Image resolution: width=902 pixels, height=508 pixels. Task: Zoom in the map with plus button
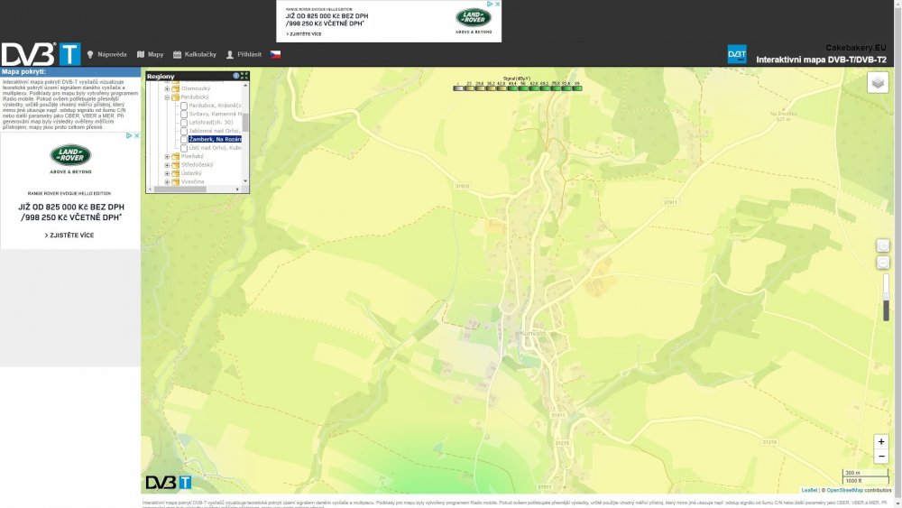(x=880, y=442)
